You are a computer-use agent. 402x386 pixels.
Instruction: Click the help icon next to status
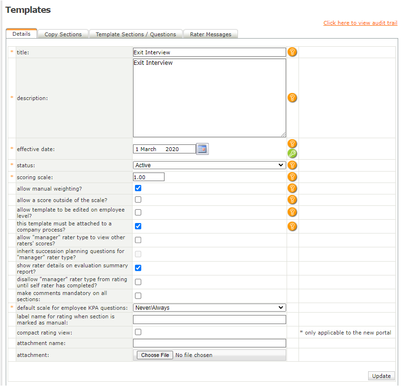(x=292, y=165)
